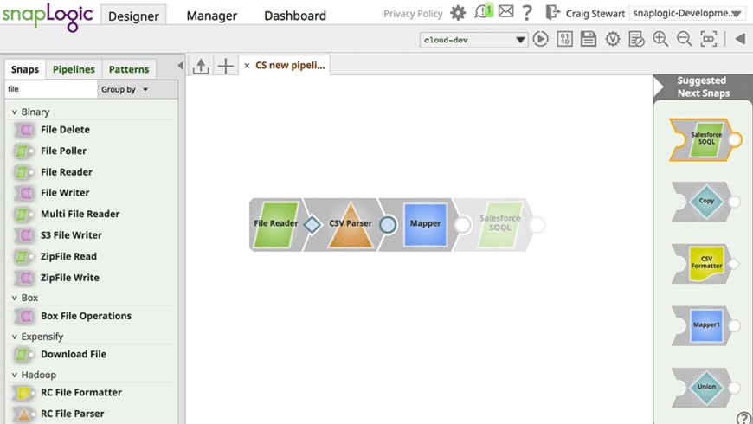Screen dimensions: 753x424
Task: Click the ghosted Salesforce SOQL snap on canvas
Action: [x=499, y=224]
